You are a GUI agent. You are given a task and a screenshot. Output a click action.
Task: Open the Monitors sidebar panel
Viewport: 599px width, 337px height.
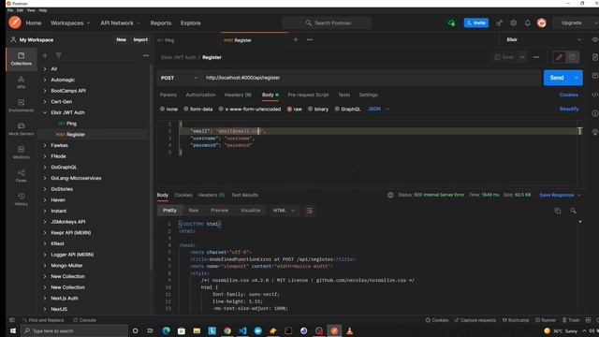click(x=21, y=152)
